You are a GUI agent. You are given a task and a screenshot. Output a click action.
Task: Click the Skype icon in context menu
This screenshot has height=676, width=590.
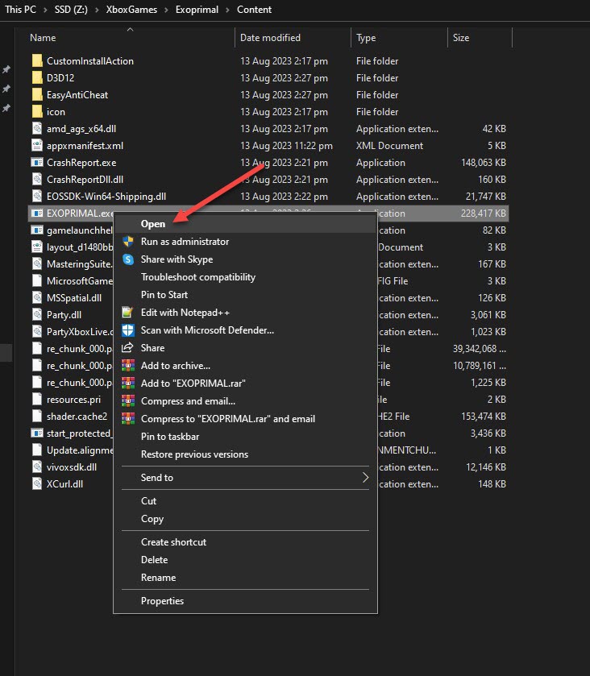click(128, 259)
